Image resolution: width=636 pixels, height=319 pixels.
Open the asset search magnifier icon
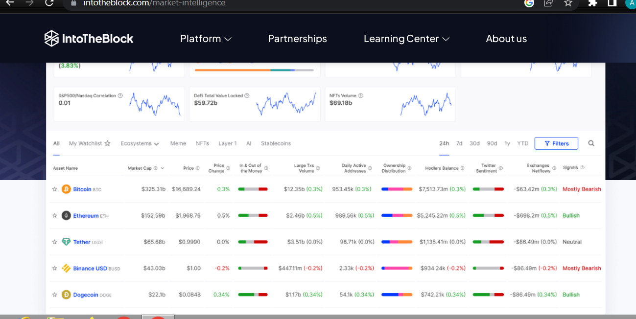(591, 143)
